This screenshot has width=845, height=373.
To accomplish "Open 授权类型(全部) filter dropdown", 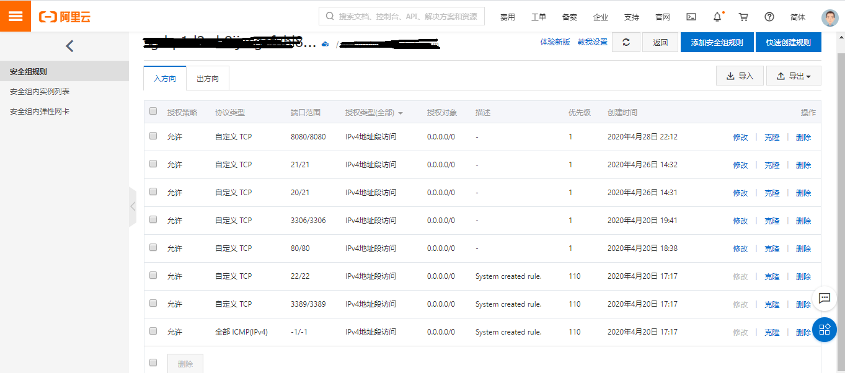I will pos(374,113).
